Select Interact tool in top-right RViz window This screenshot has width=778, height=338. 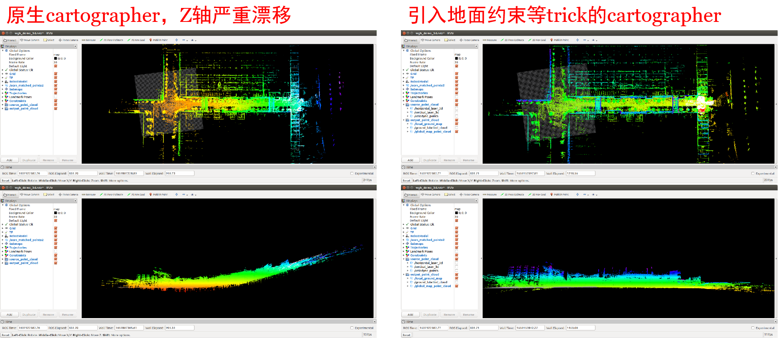pyautogui.click(x=411, y=40)
